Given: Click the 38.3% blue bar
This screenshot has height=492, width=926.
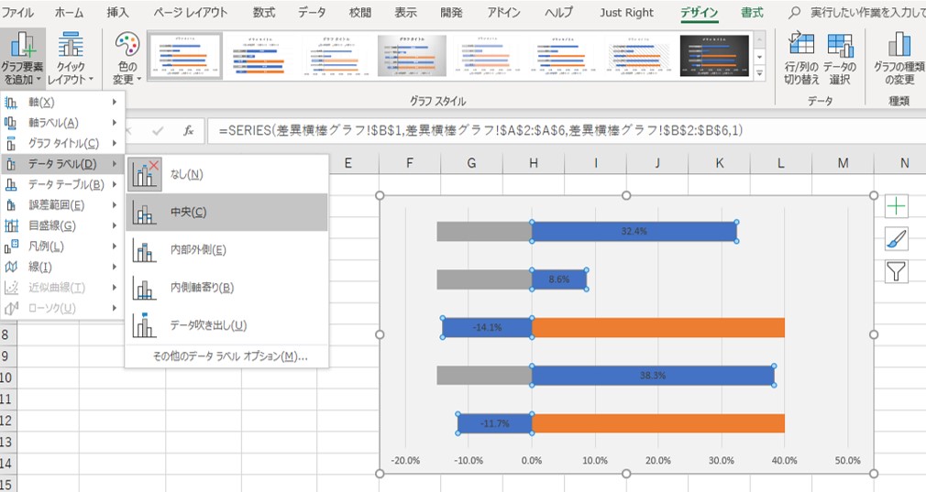Looking at the screenshot, I should [653, 376].
